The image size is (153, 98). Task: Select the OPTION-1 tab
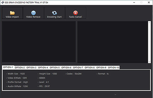(8, 67)
